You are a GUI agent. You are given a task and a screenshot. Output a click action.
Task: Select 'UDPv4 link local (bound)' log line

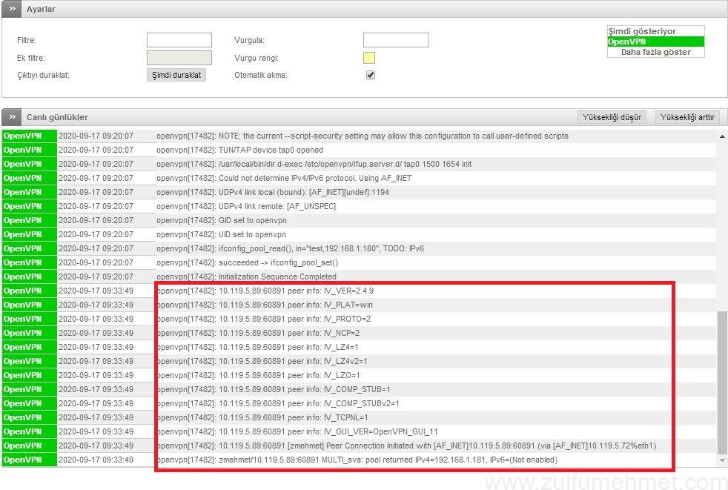358,192
